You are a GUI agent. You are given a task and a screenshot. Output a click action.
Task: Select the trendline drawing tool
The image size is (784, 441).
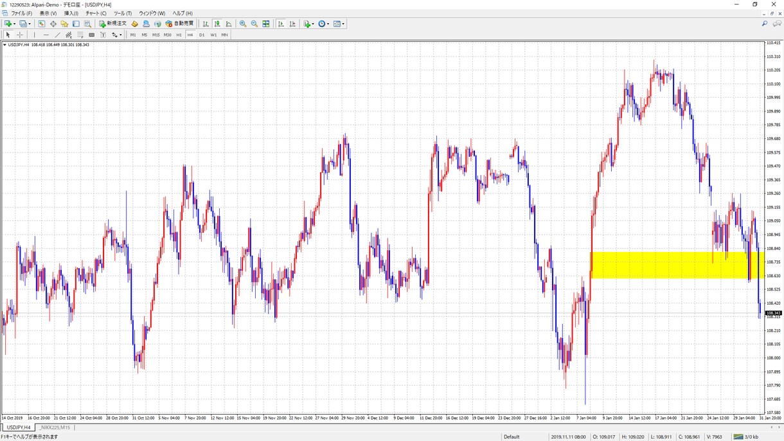click(57, 35)
